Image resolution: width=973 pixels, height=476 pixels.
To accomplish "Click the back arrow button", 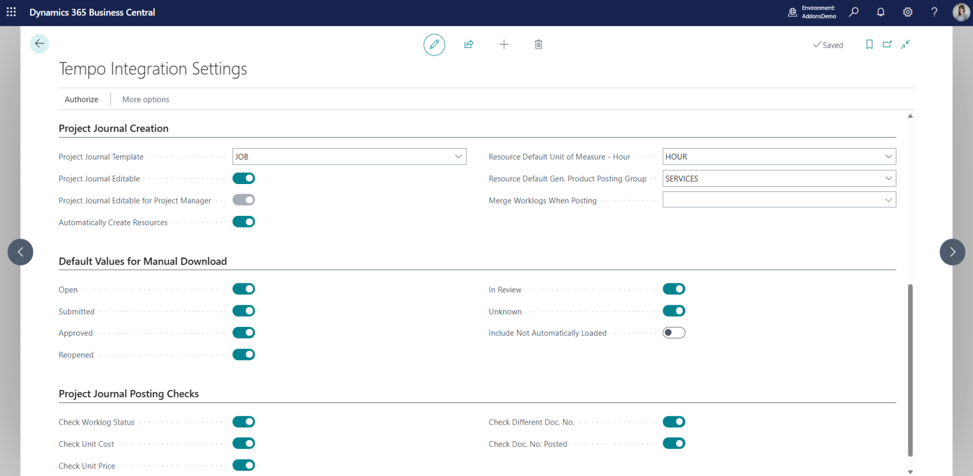I will (40, 43).
